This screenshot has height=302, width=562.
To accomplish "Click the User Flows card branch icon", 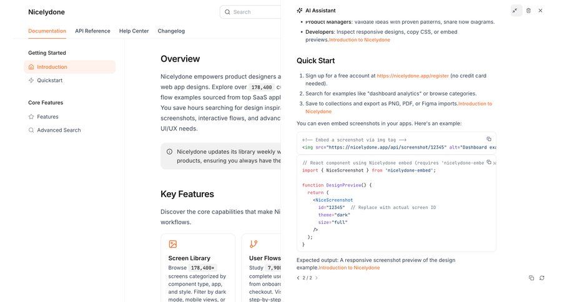I will click(x=254, y=245).
